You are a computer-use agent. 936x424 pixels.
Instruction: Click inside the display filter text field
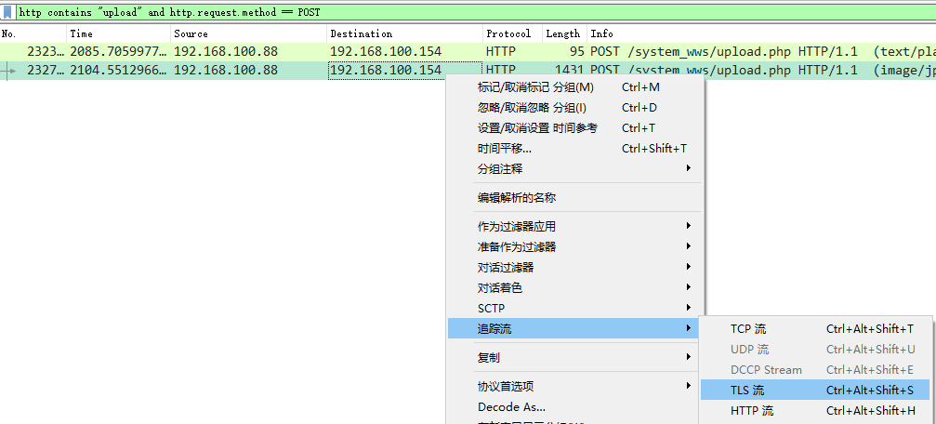click(x=465, y=13)
